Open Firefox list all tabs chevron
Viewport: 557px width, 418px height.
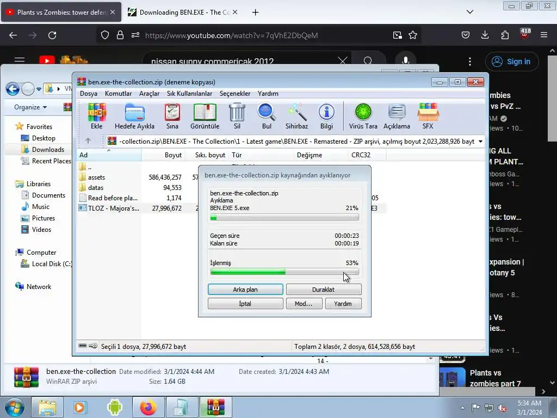(x=469, y=12)
